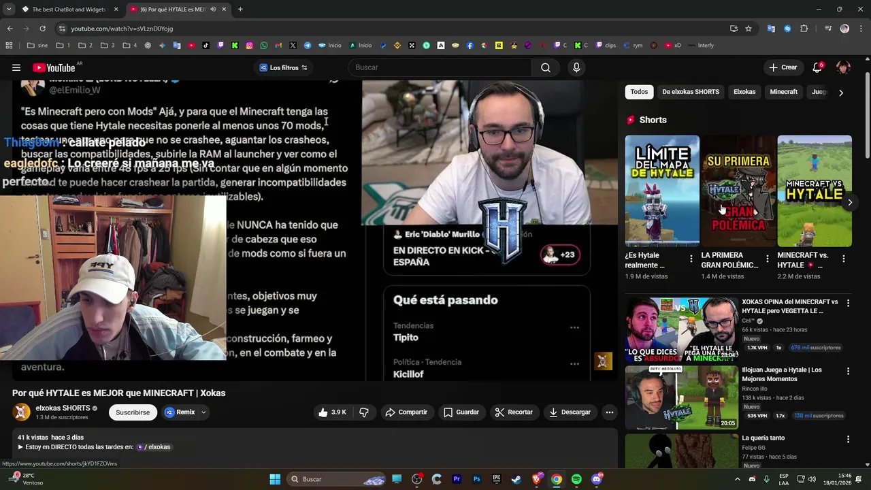Screen dimensions: 871x490
Task: Open a new browser tab
Action: (x=240, y=10)
